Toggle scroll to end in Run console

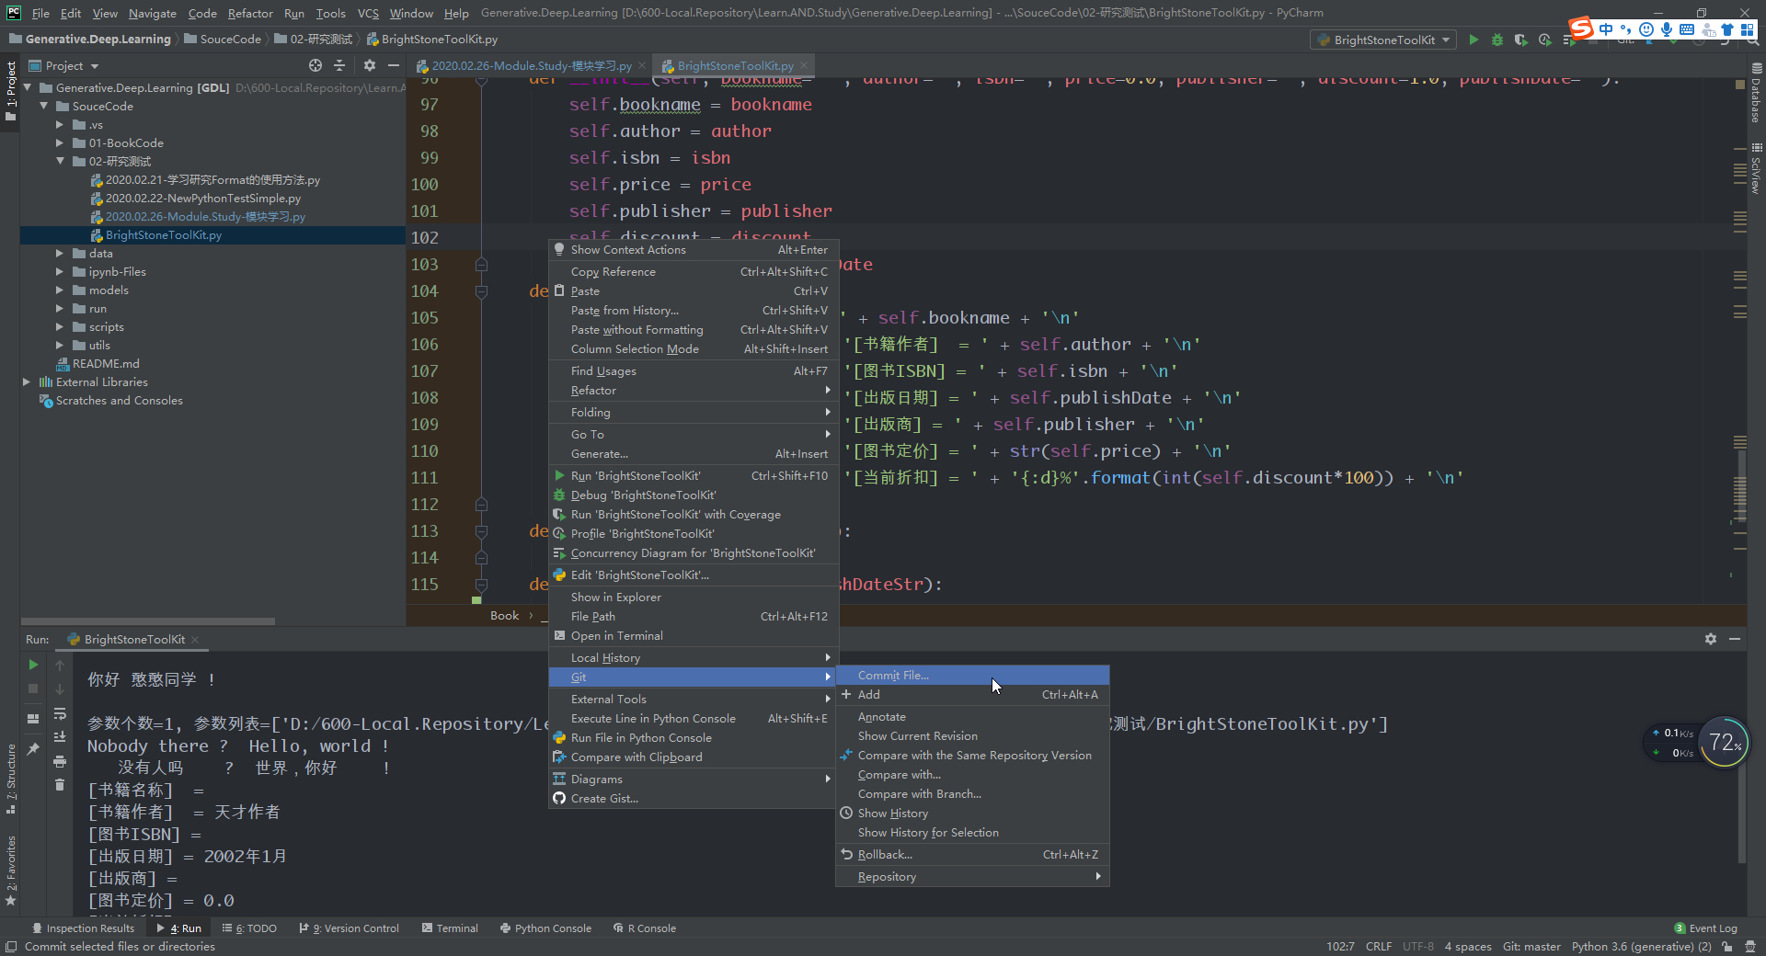[x=60, y=737]
